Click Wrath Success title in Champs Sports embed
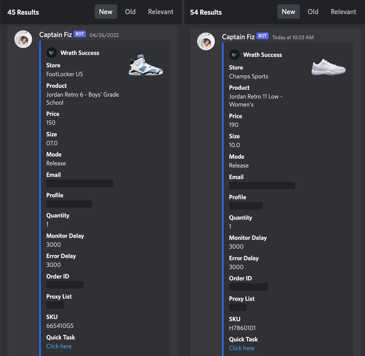Viewport: 365px width, 356px height. click(x=262, y=55)
